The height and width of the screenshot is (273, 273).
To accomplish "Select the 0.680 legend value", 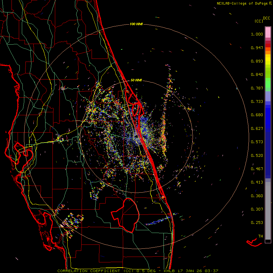I will point(257,115).
